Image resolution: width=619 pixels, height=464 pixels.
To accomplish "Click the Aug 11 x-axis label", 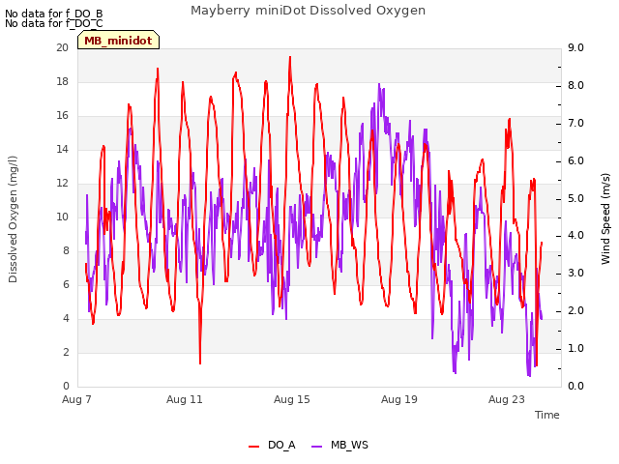I will coord(185,399).
